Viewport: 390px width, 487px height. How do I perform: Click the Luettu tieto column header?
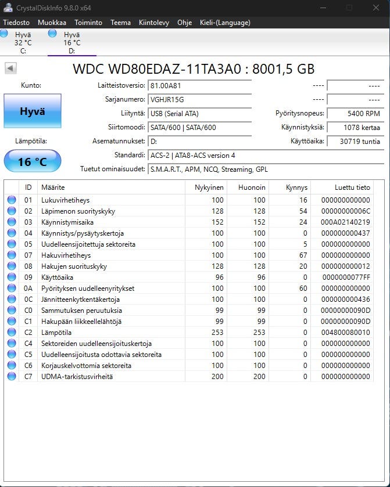tap(342, 187)
